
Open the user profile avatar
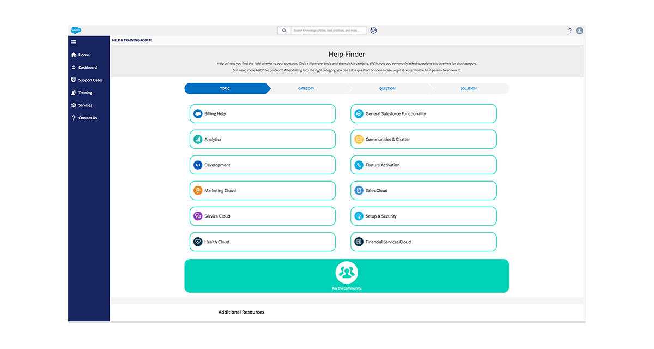[579, 31]
